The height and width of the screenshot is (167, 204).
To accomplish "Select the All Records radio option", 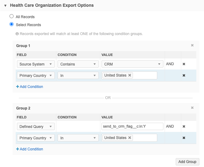I will click(12, 17).
